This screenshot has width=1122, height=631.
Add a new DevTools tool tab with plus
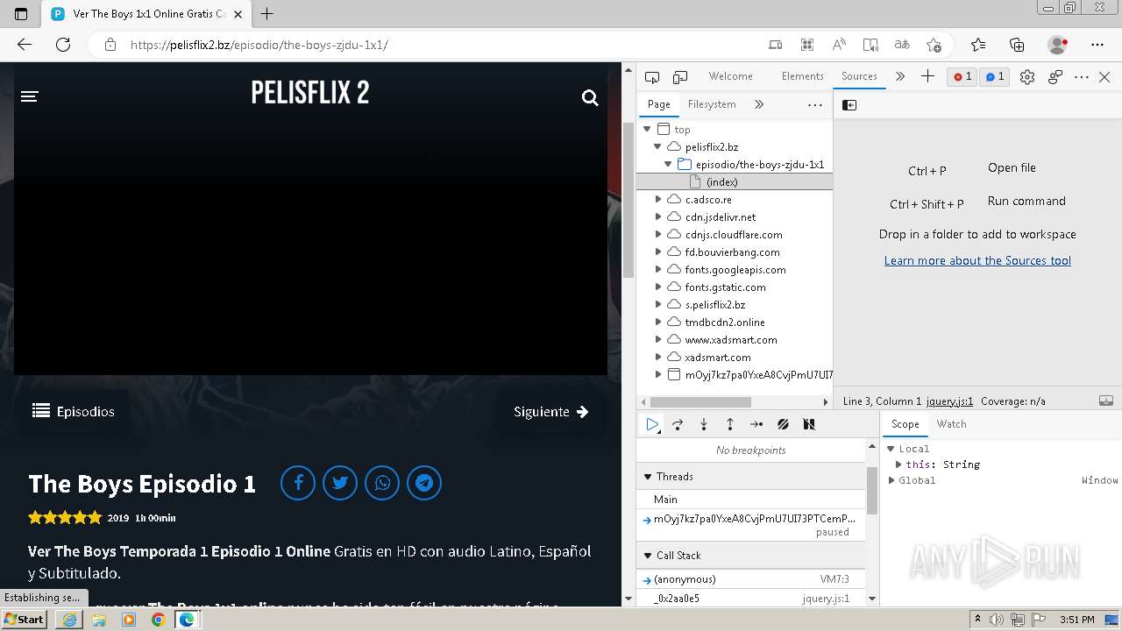(927, 76)
